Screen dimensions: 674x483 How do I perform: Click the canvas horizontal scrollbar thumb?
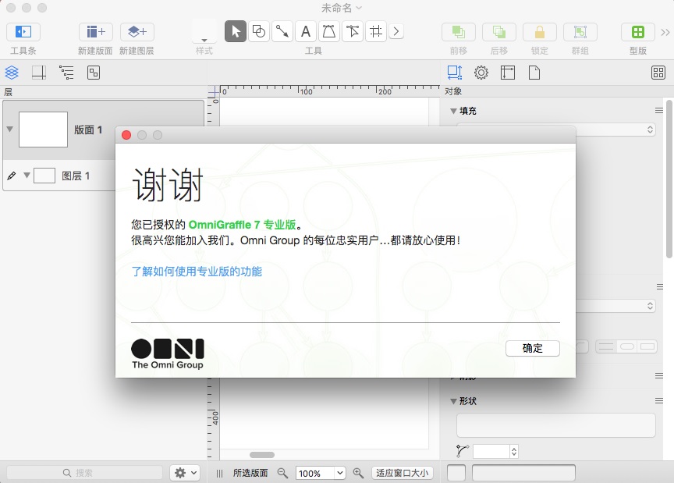point(262,455)
